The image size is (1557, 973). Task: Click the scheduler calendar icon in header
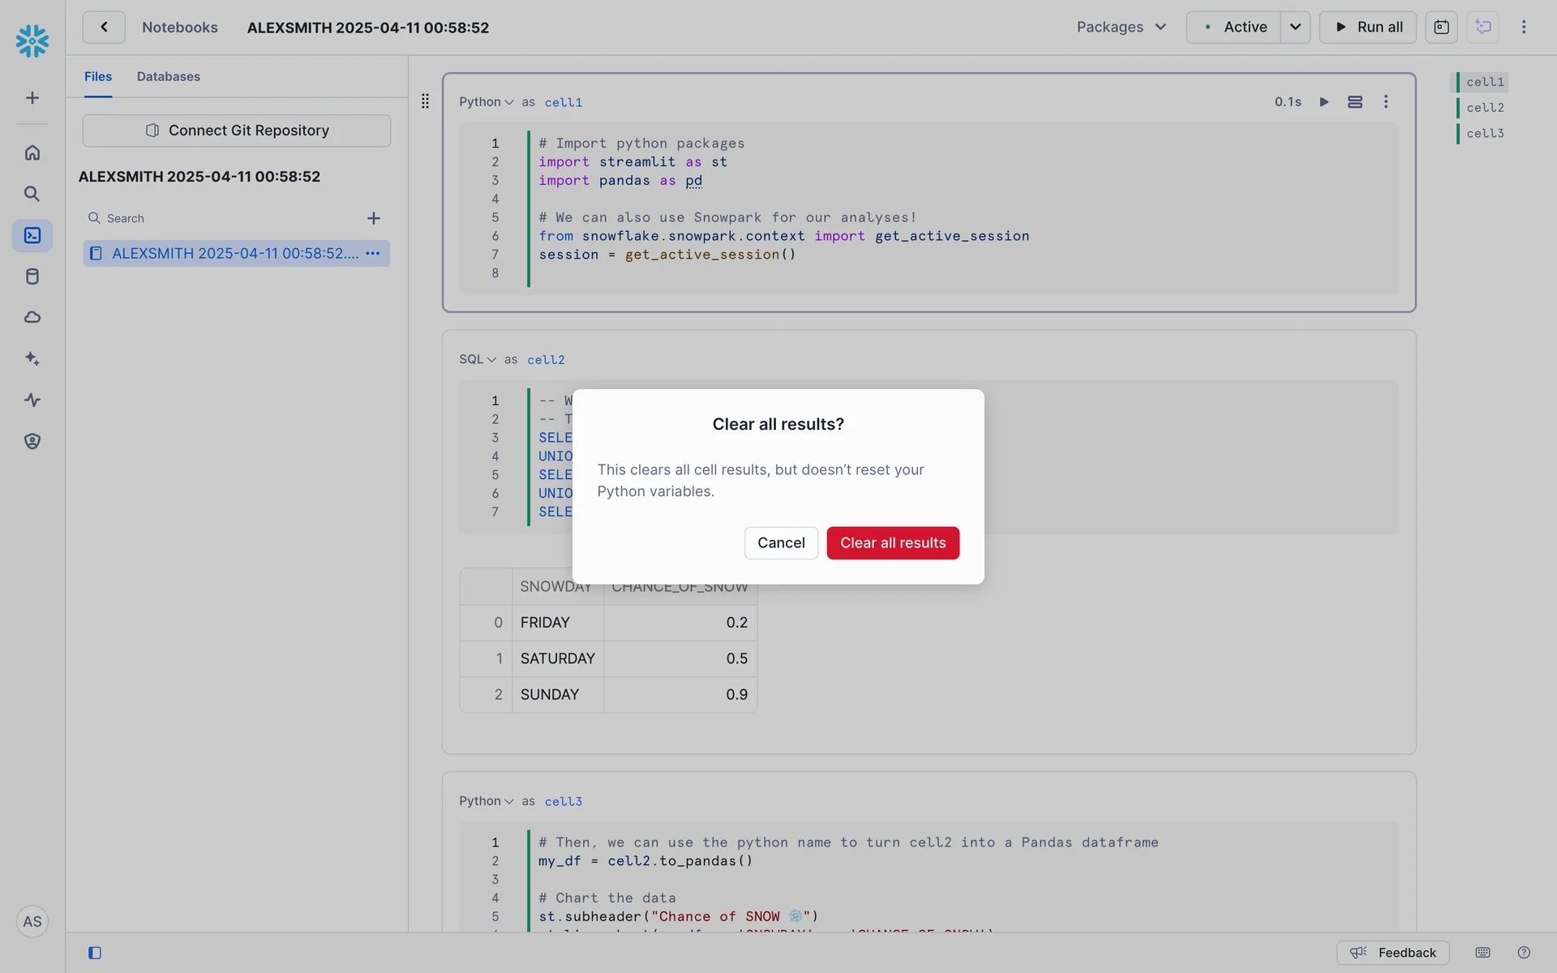[x=1441, y=27]
